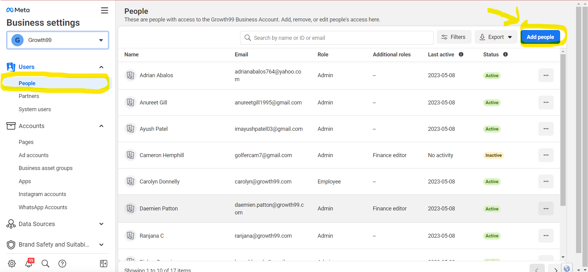Click the Status column info icon
Image resolution: width=588 pixels, height=272 pixels.
(x=505, y=54)
